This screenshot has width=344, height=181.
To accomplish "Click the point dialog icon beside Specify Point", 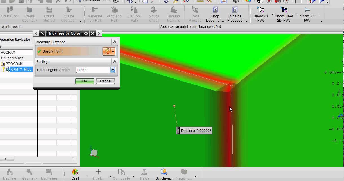I will [107, 51].
